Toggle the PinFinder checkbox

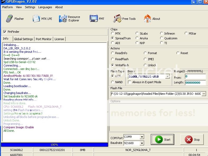[x=5, y=32]
